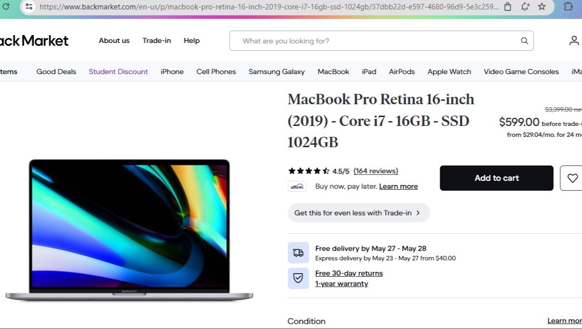
Task: Open the user account icon
Action: coord(574,41)
